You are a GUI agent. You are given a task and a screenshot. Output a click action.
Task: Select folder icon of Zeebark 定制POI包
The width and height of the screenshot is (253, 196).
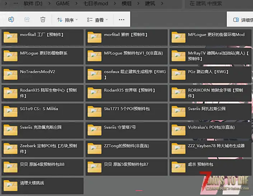10,149
